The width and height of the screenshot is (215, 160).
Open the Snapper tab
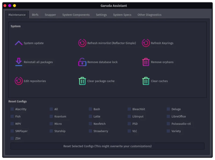pos(50,15)
